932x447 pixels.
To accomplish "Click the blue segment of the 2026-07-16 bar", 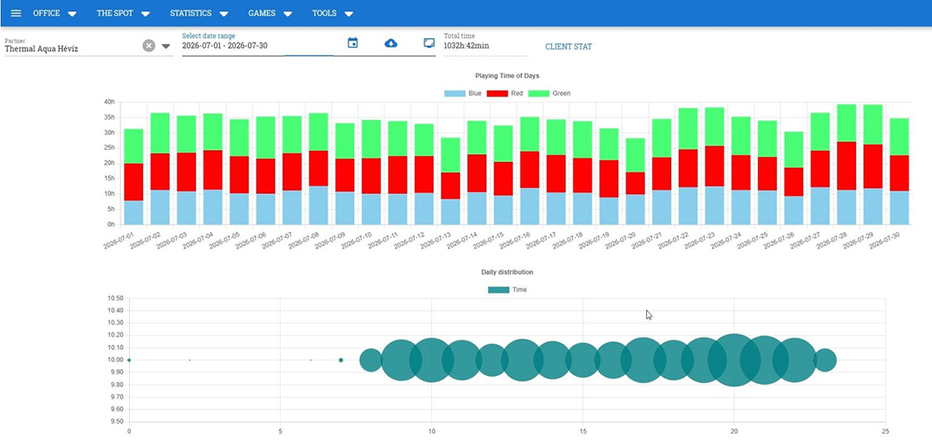I will coord(529,206).
